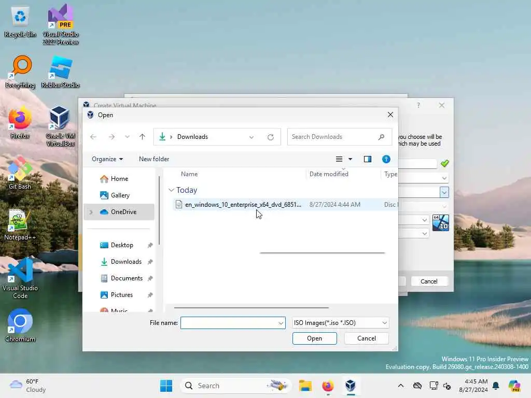Open the Copilot Preview icon in tray
This screenshot has width=531, height=398.
[514, 386]
